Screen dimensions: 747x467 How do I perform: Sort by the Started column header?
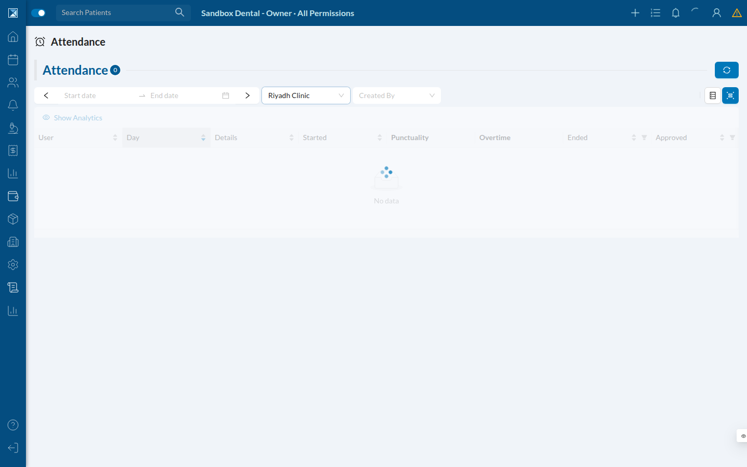(x=343, y=138)
